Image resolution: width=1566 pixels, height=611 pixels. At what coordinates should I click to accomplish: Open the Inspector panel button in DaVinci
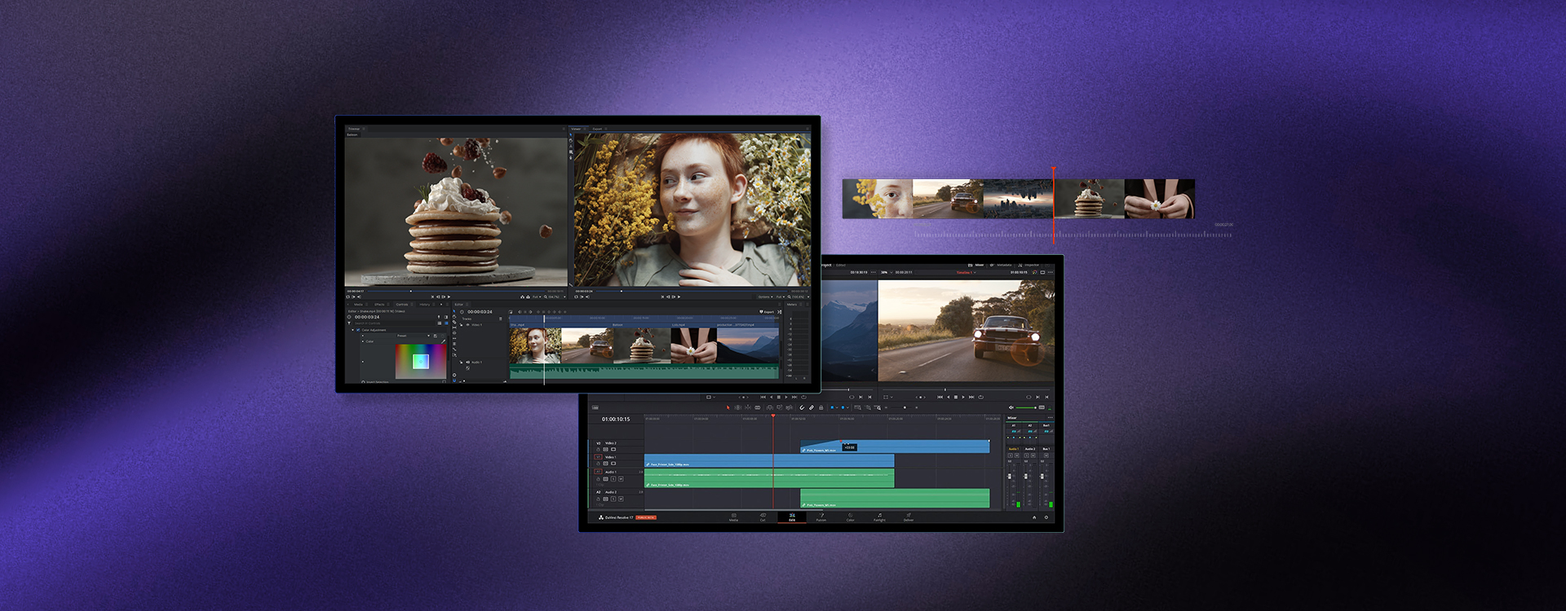click(1029, 265)
